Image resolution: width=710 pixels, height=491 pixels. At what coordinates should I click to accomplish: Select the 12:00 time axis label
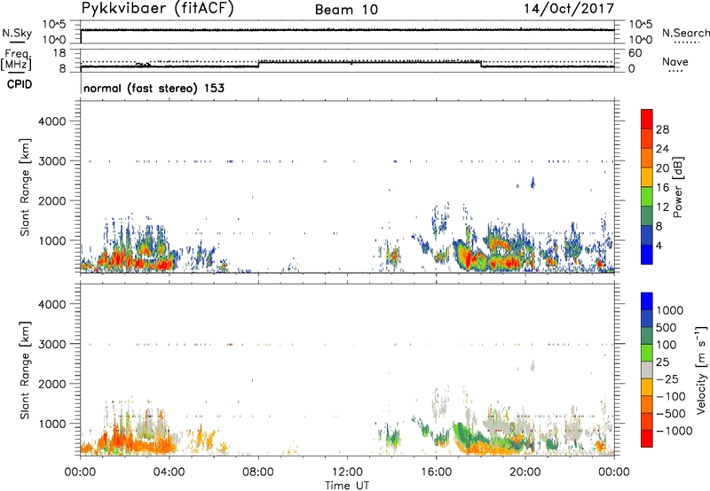347,472
